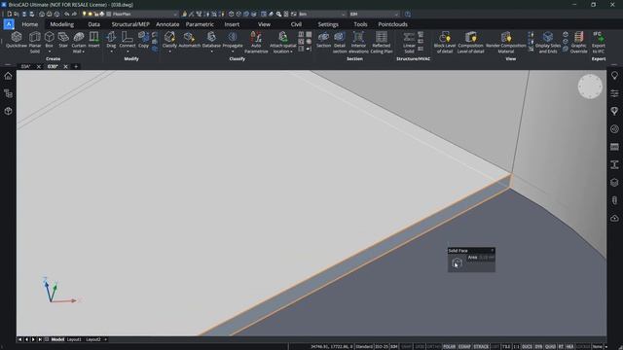Expand the Box tool dropdown arrow
Screen dimensions: 623x350
pos(50,52)
